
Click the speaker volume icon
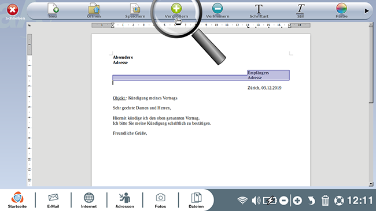256,200
